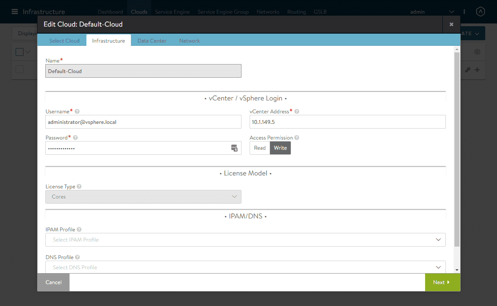Switch to the Network tab
Viewport: 497px width, 306px height.
pyautogui.click(x=190, y=41)
